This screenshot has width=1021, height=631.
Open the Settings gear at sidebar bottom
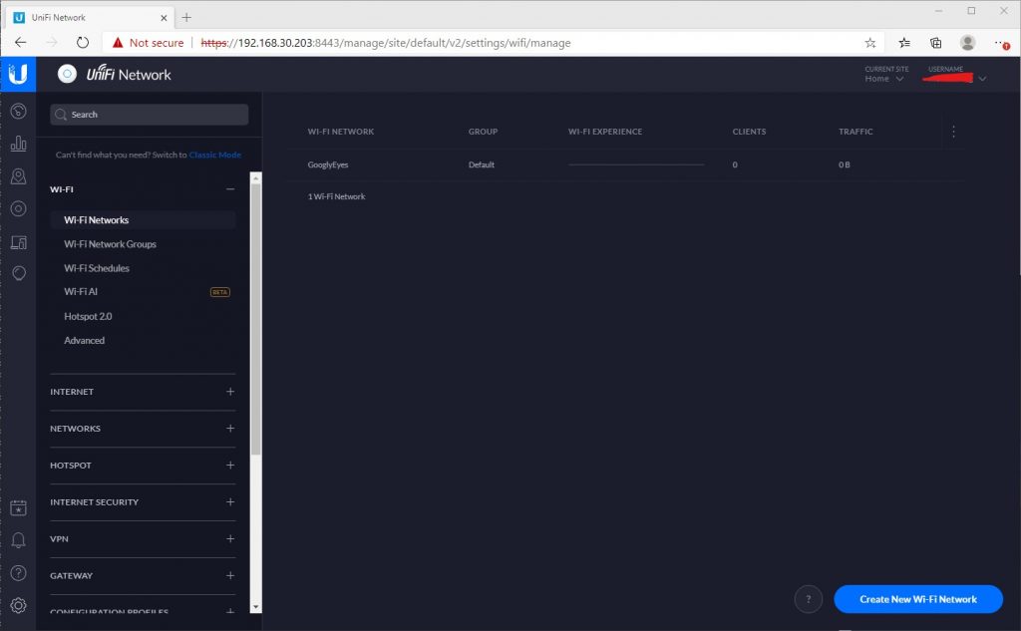pyautogui.click(x=18, y=605)
